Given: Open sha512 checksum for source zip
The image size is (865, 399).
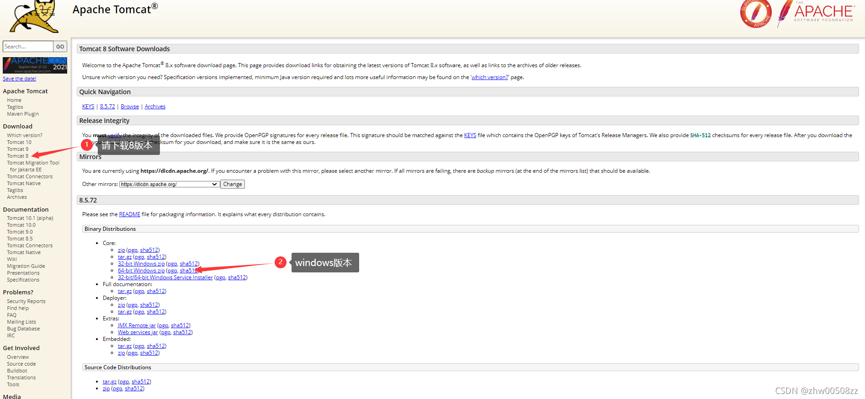Looking at the screenshot, I should pos(134,388).
